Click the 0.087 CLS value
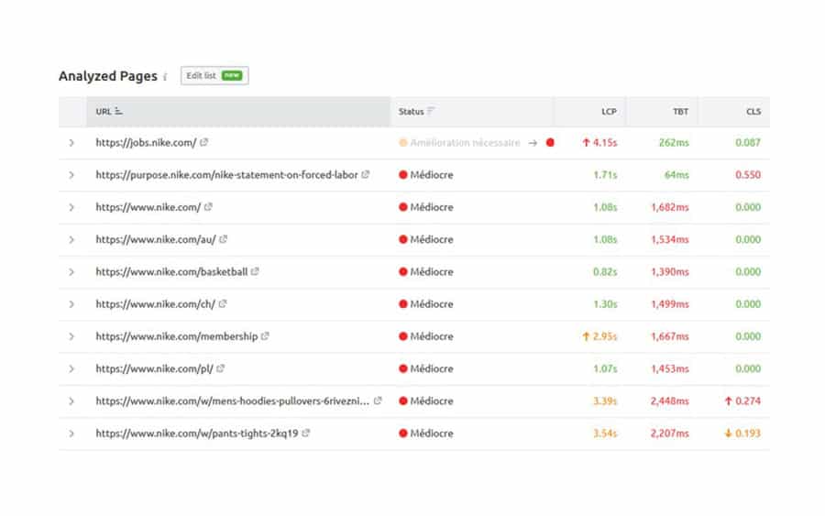 tap(748, 143)
